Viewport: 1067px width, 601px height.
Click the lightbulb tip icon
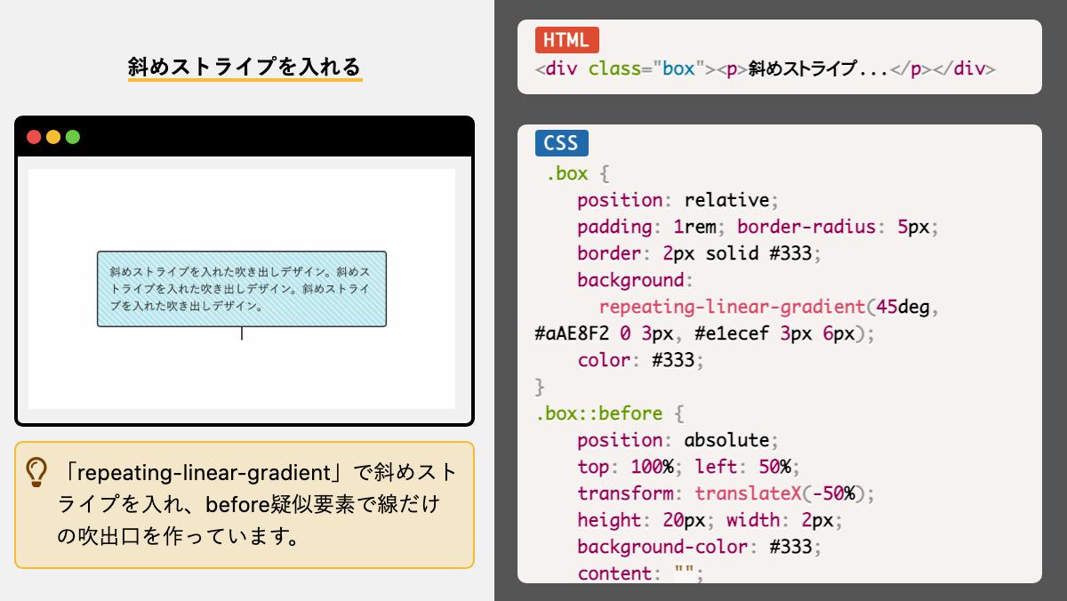tap(36, 472)
